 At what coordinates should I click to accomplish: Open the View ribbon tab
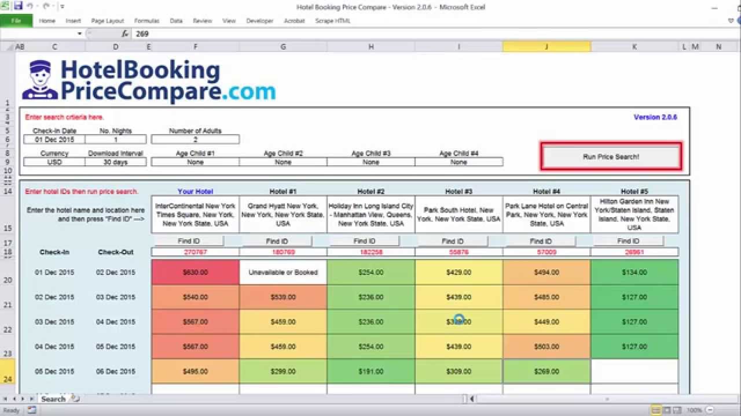[229, 21]
